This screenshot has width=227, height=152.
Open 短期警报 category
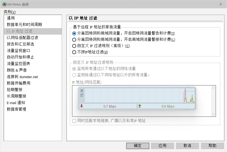pyautogui.click(x=33, y=90)
